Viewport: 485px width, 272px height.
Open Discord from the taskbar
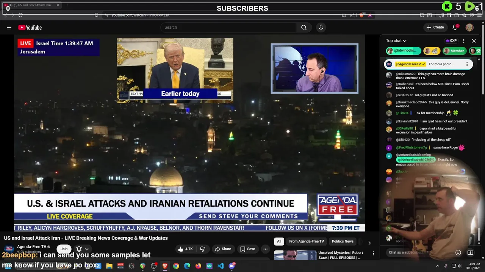[x=232, y=266]
